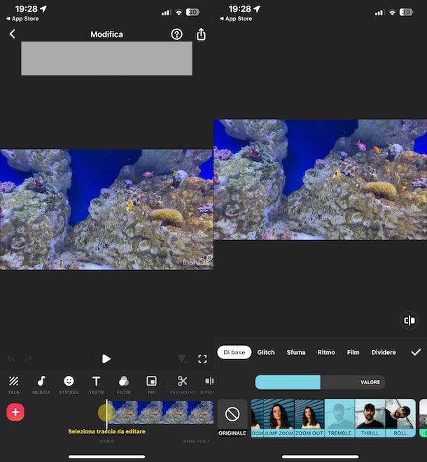This screenshot has height=462, width=427.
Task: Open the Pretagliati scissors tool
Action: [183, 385]
